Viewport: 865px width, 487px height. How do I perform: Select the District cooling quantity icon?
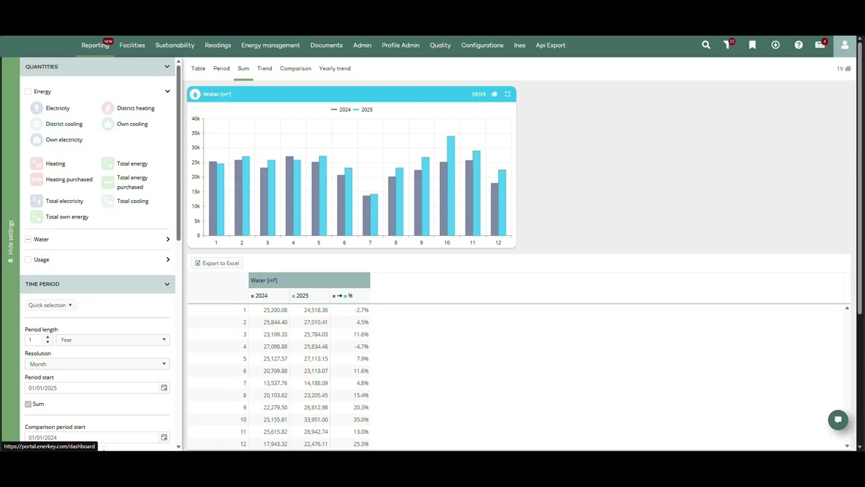(x=36, y=124)
